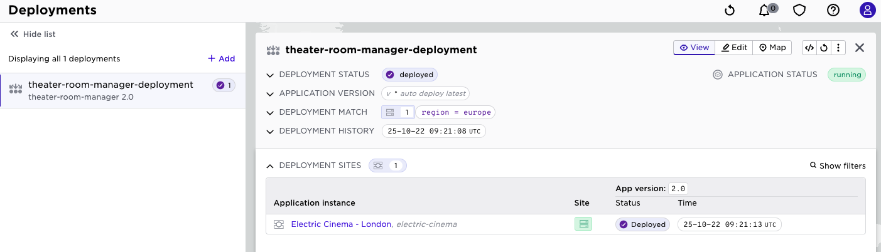Switch to the Edit mode tab

(x=734, y=48)
